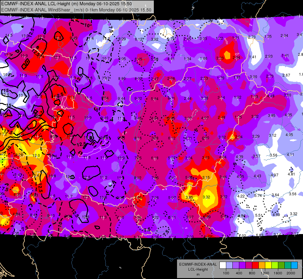Image resolution: width=303 pixels, height=279 pixels.
Task: Click the 400 tick label in legend
Action: pyautogui.click(x=239, y=273)
